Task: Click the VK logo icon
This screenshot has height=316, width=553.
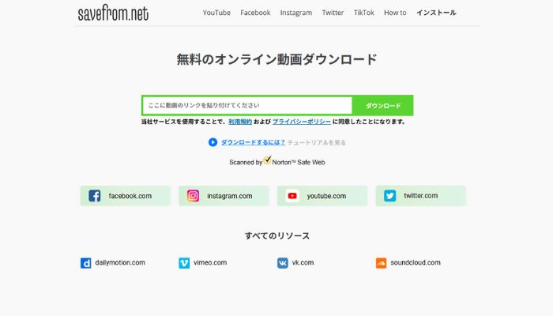Action: tap(283, 263)
